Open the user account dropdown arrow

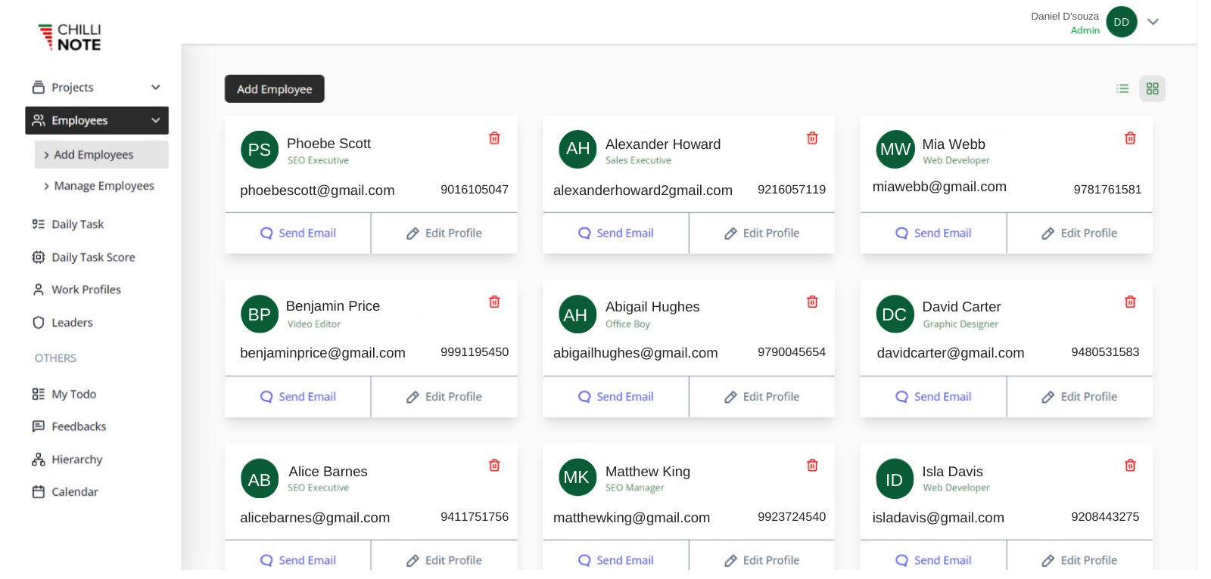coord(1153,22)
